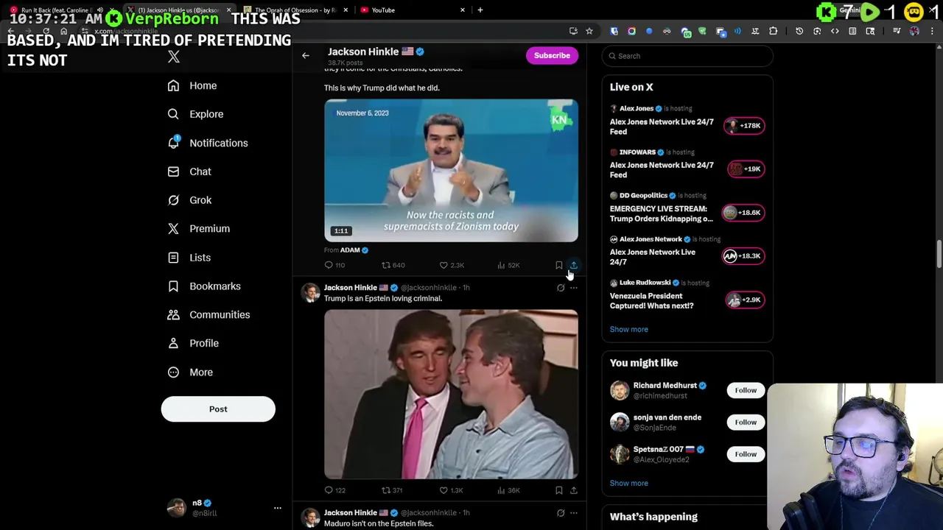
Task: Share the Trump Epstein photo post
Action: pyautogui.click(x=573, y=490)
